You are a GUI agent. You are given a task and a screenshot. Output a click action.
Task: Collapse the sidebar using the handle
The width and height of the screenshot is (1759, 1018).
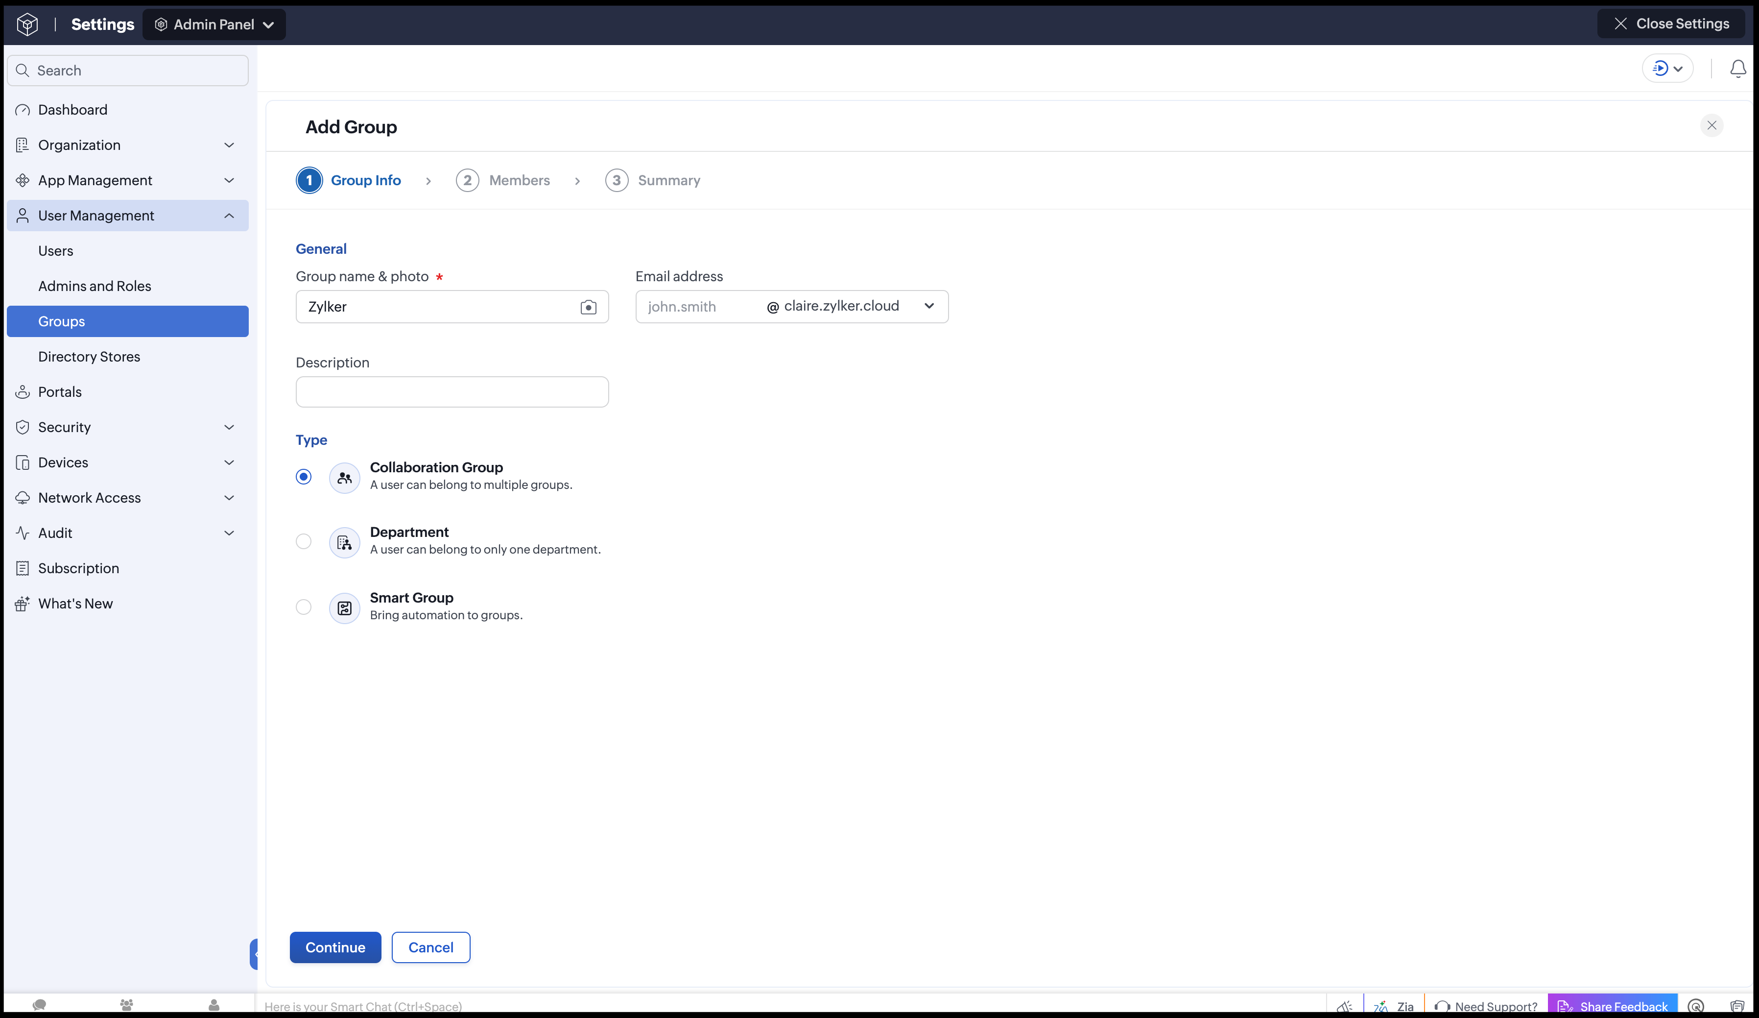point(254,954)
